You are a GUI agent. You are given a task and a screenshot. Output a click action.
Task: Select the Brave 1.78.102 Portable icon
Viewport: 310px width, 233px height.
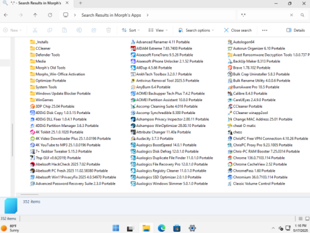click(230, 68)
